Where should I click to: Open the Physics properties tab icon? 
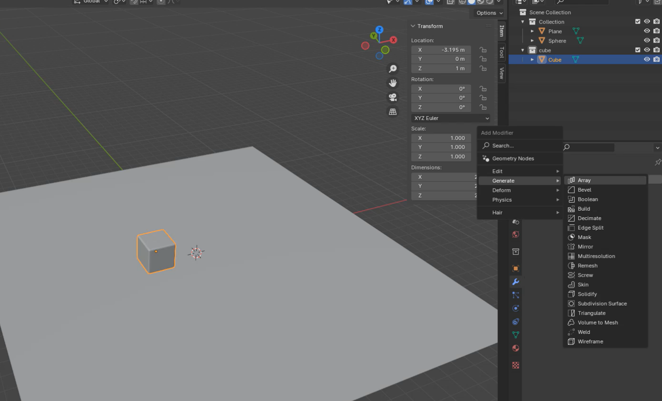pos(515,308)
